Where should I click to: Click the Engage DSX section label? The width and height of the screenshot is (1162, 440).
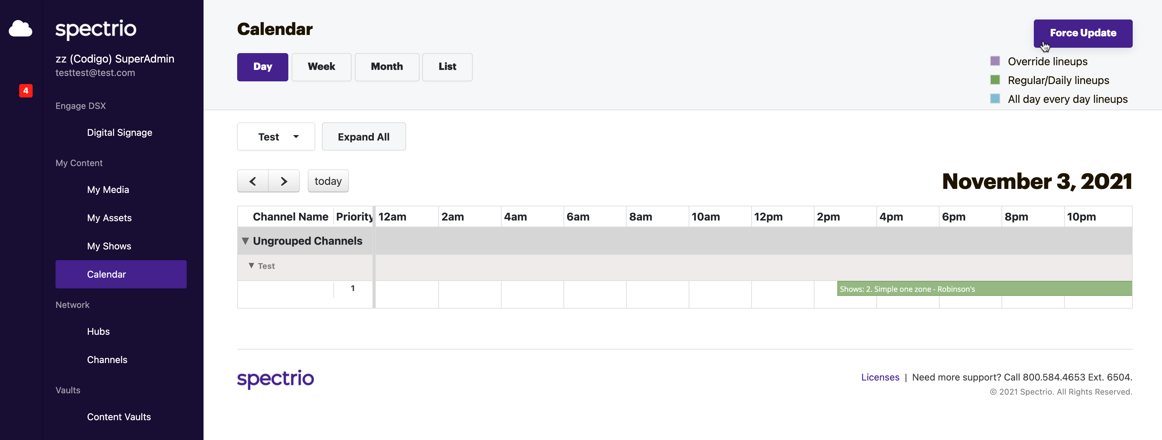[80, 106]
